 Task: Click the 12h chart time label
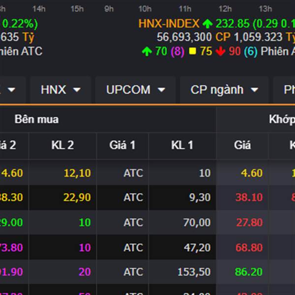[x=225, y=9]
